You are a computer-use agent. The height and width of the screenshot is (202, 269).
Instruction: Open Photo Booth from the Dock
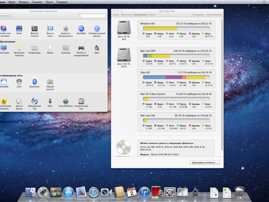tap(157, 192)
